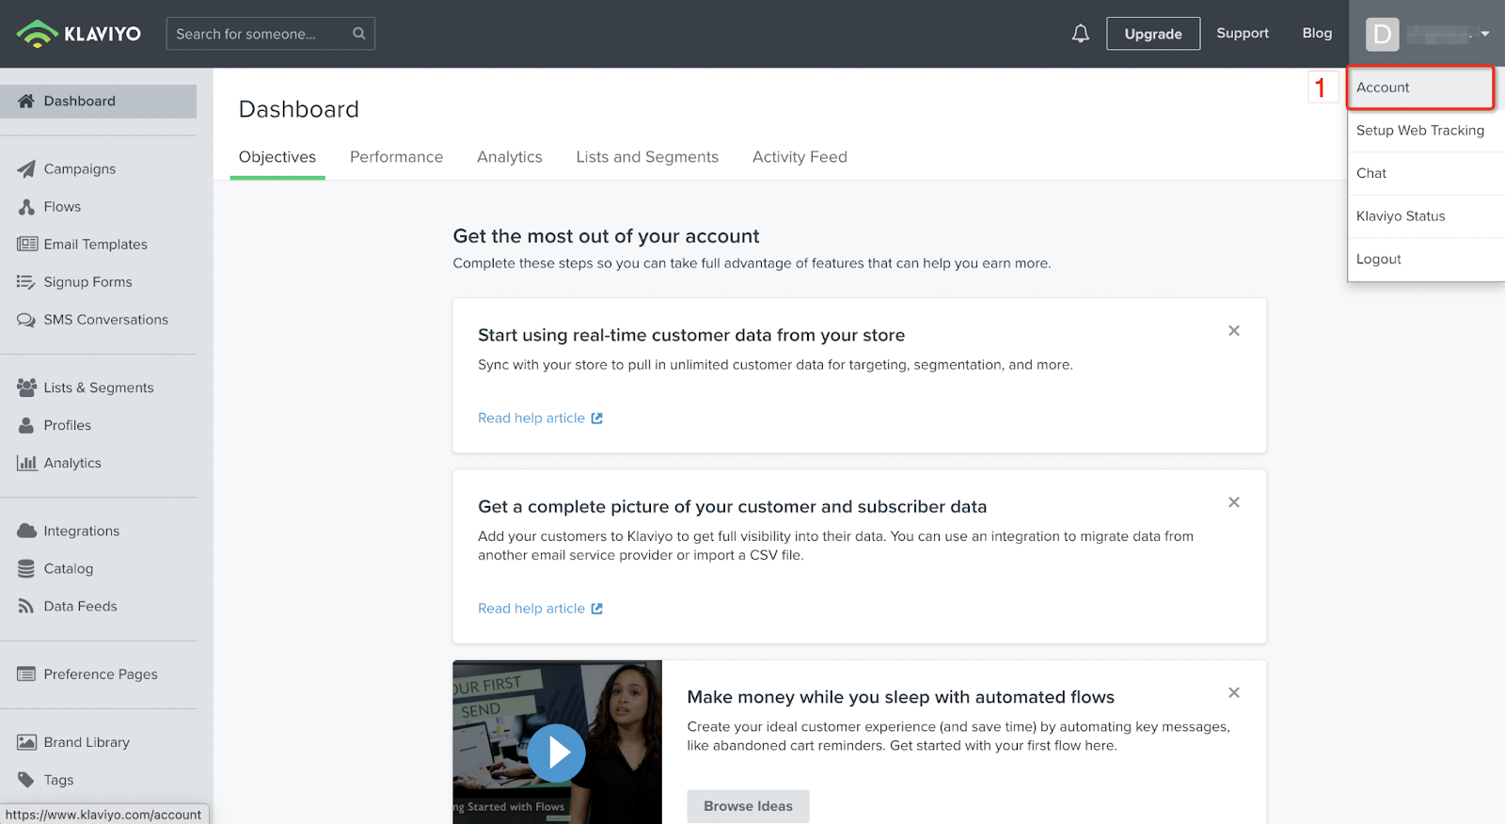Image resolution: width=1505 pixels, height=824 pixels.
Task: Open Campaigns in the sidebar
Action: (x=80, y=169)
